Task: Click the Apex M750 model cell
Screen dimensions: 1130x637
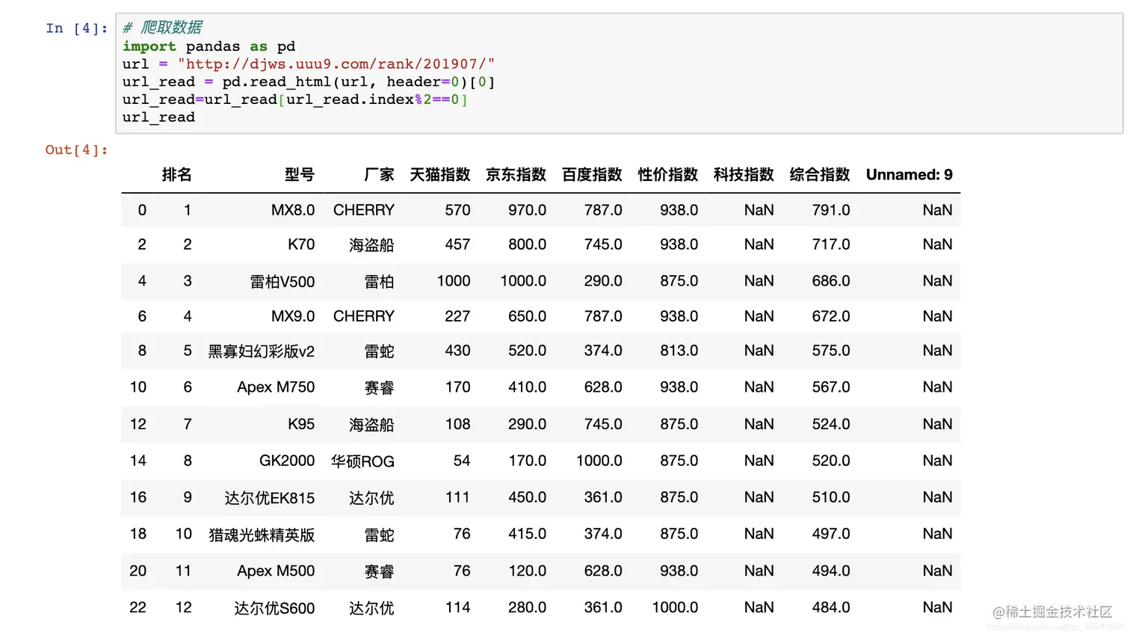Action: point(276,387)
